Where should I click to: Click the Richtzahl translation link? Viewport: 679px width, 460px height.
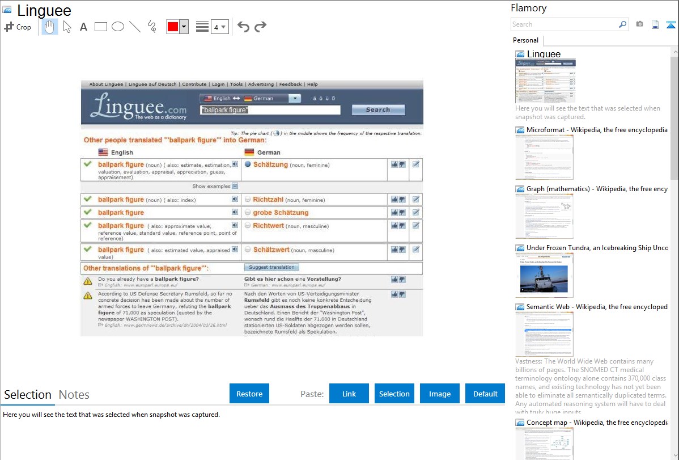pos(268,200)
